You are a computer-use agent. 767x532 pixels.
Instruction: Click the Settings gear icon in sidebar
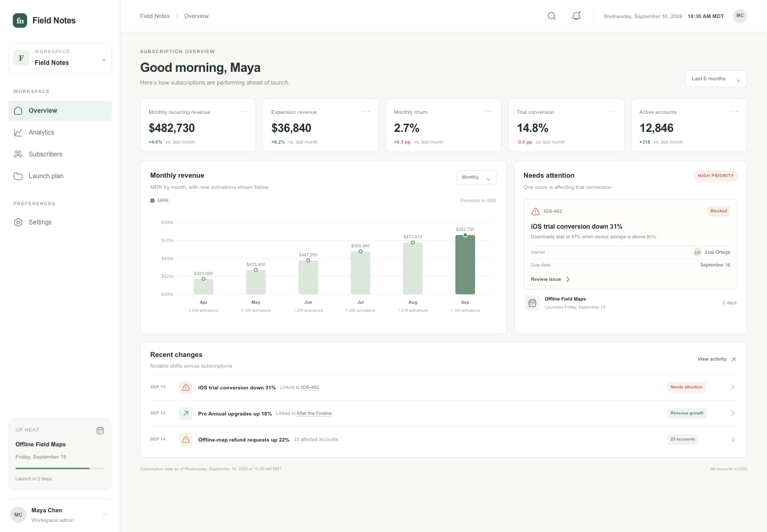pyautogui.click(x=18, y=222)
